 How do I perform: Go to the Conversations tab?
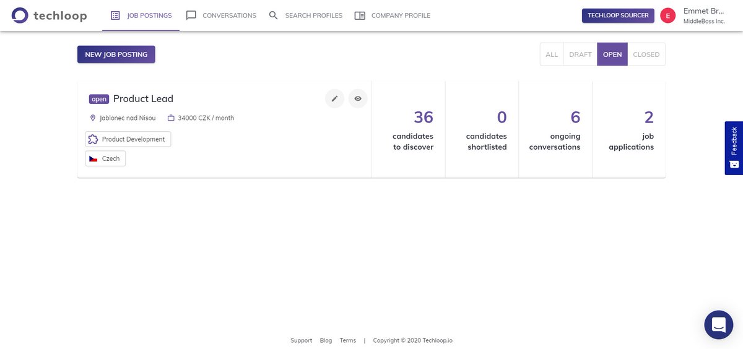pos(220,15)
